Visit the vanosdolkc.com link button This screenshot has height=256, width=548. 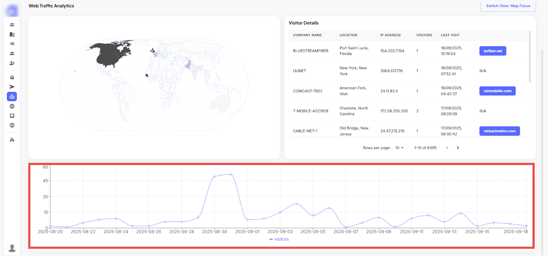click(497, 91)
